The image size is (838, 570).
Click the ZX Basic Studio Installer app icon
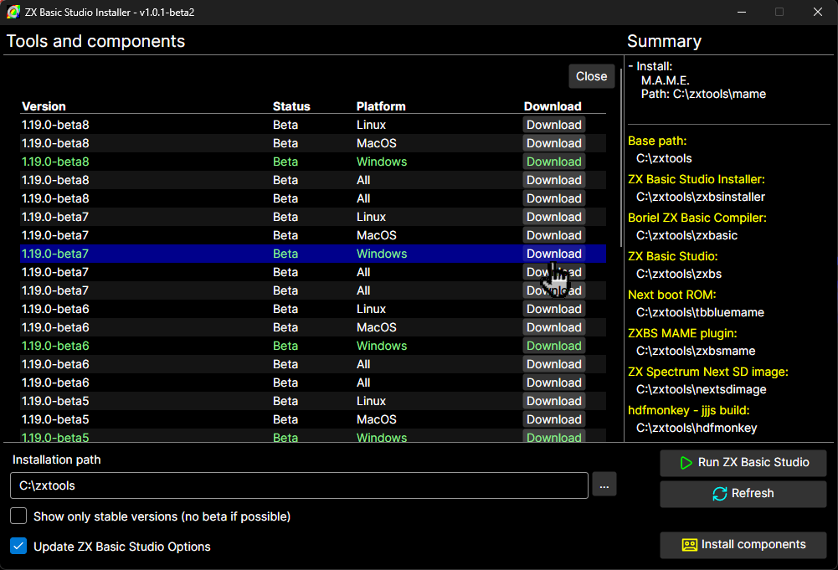(13, 12)
